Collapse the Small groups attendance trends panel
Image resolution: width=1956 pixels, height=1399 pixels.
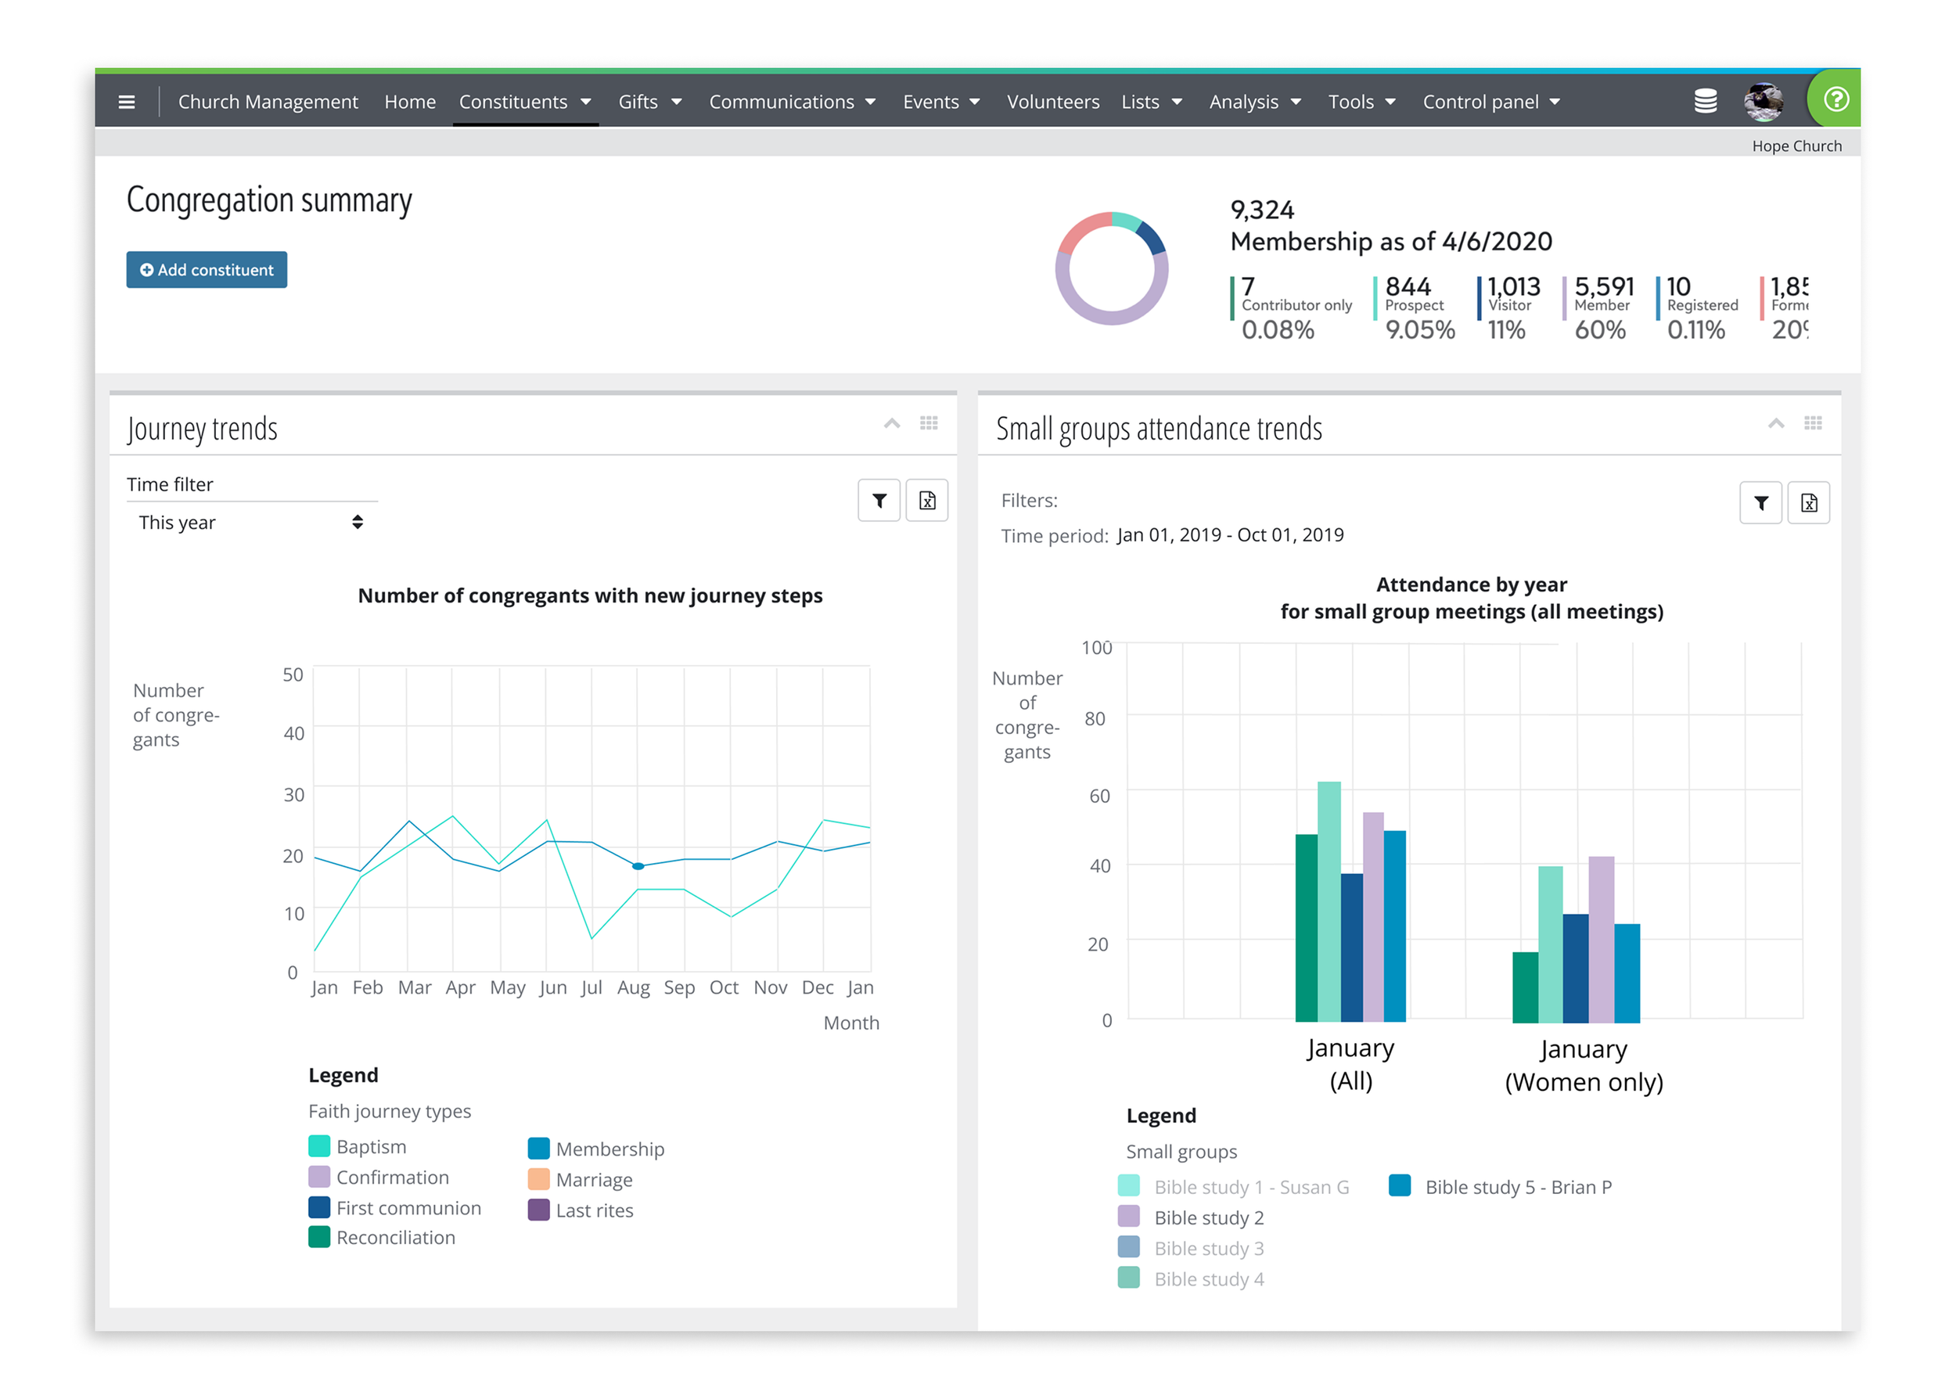pos(1775,423)
